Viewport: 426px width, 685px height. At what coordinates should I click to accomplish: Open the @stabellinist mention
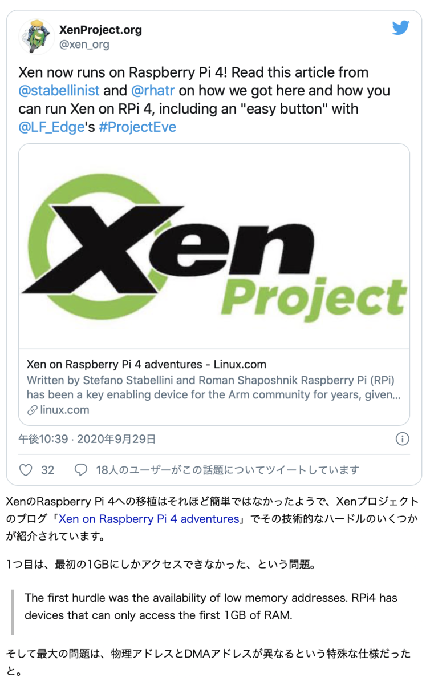coord(59,90)
